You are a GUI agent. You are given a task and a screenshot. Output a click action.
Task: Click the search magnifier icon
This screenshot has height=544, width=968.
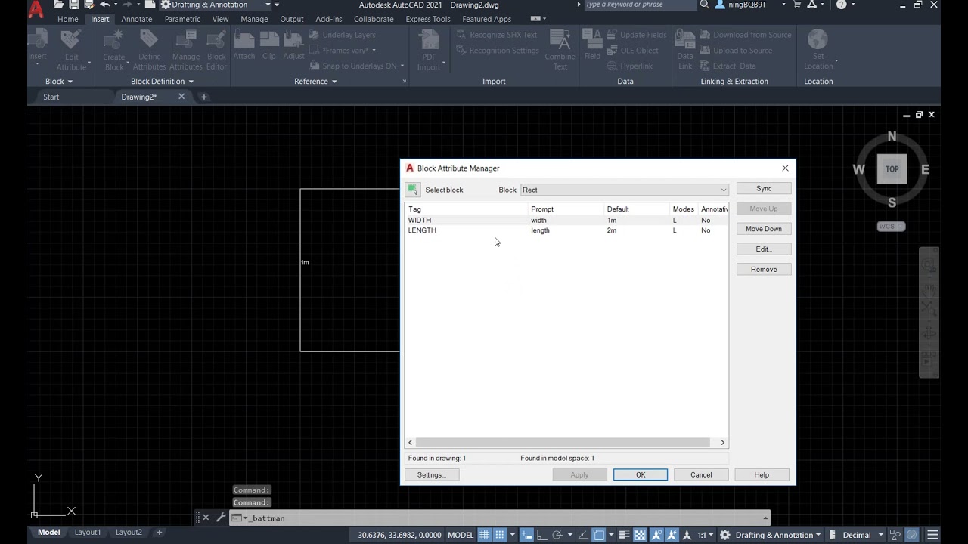[x=705, y=5]
